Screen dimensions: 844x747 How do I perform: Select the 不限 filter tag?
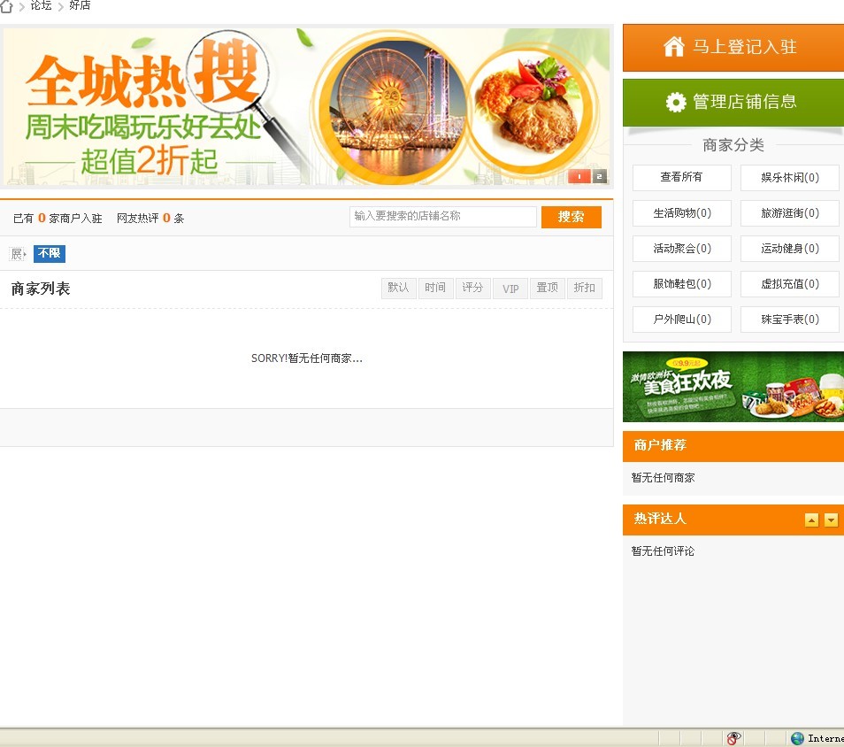(50, 254)
